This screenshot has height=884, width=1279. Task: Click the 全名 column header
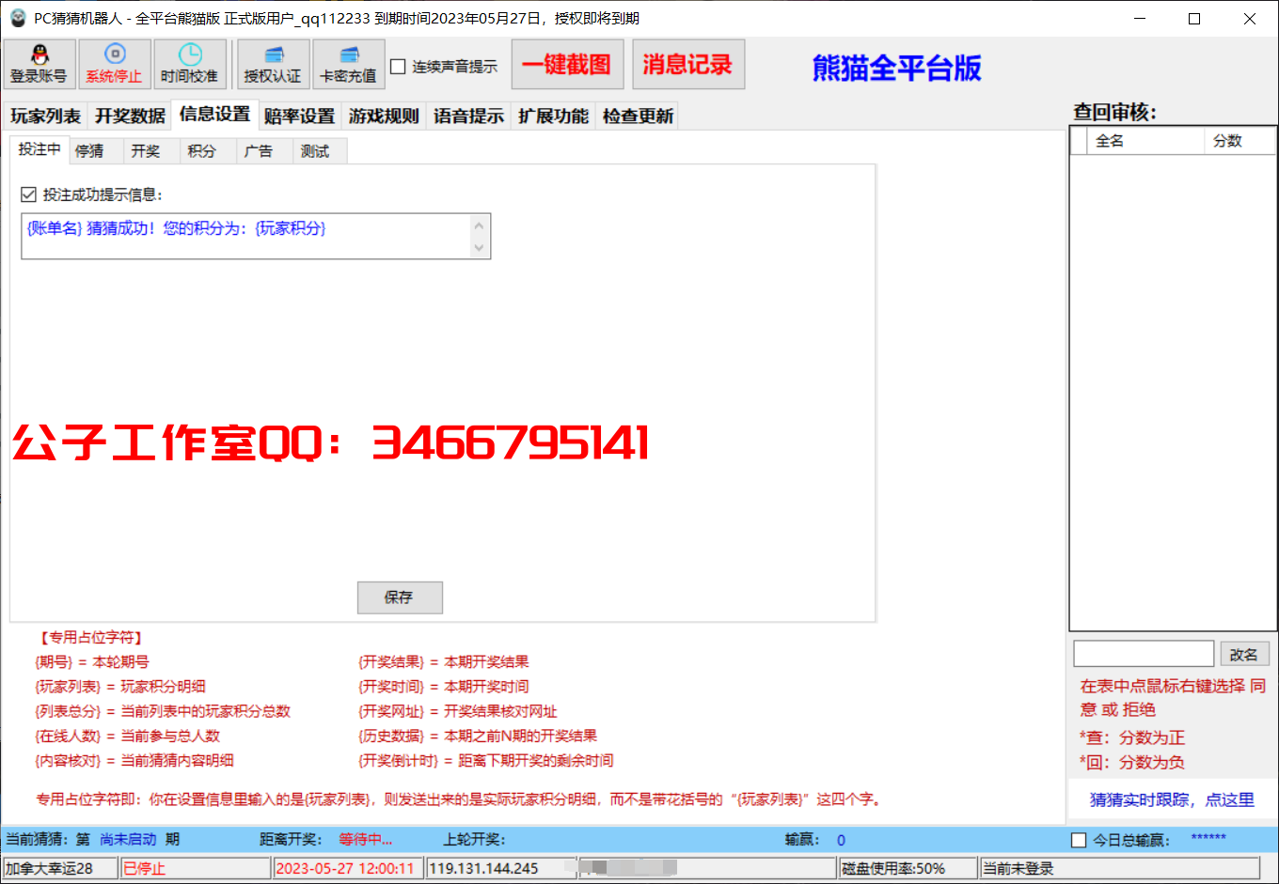tap(1145, 141)
